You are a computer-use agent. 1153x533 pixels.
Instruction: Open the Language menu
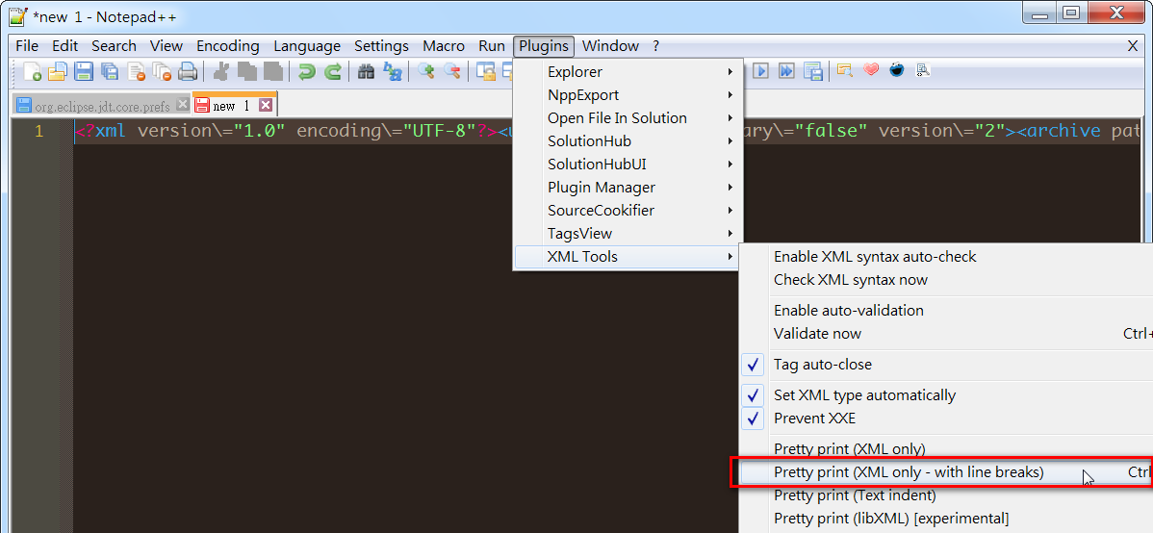tap(307, 46)
